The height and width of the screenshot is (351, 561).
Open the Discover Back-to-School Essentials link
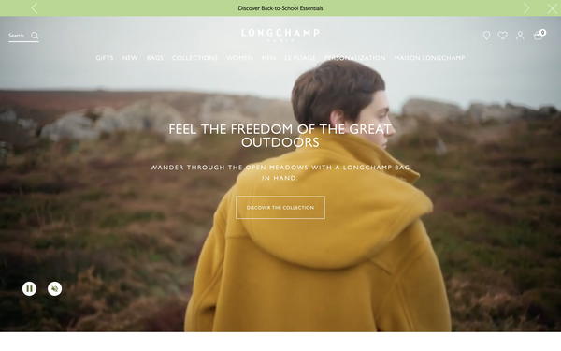point(280,8)
